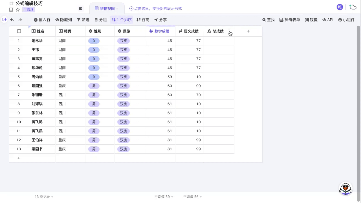Click the undo arrow icon
Image resolution: width=361 pixels, height=203 pixels.
[x=12, y=20]
